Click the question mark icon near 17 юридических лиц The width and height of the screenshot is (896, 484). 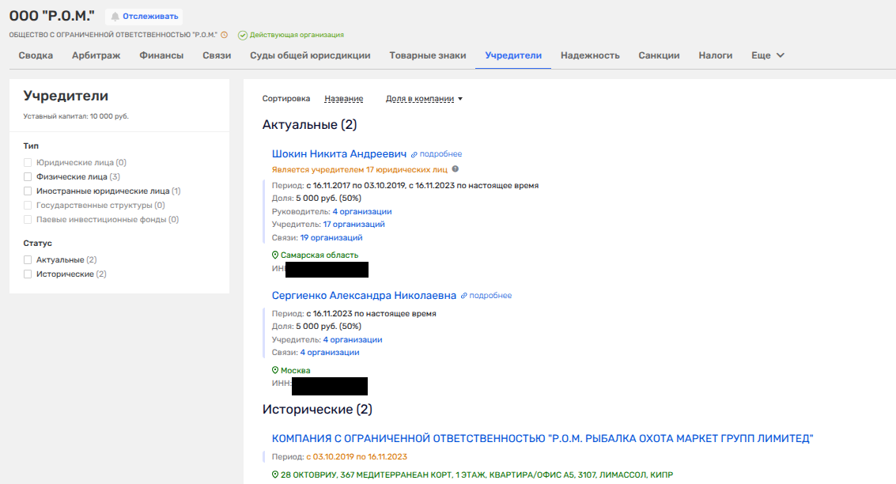(x=456, y=169)
